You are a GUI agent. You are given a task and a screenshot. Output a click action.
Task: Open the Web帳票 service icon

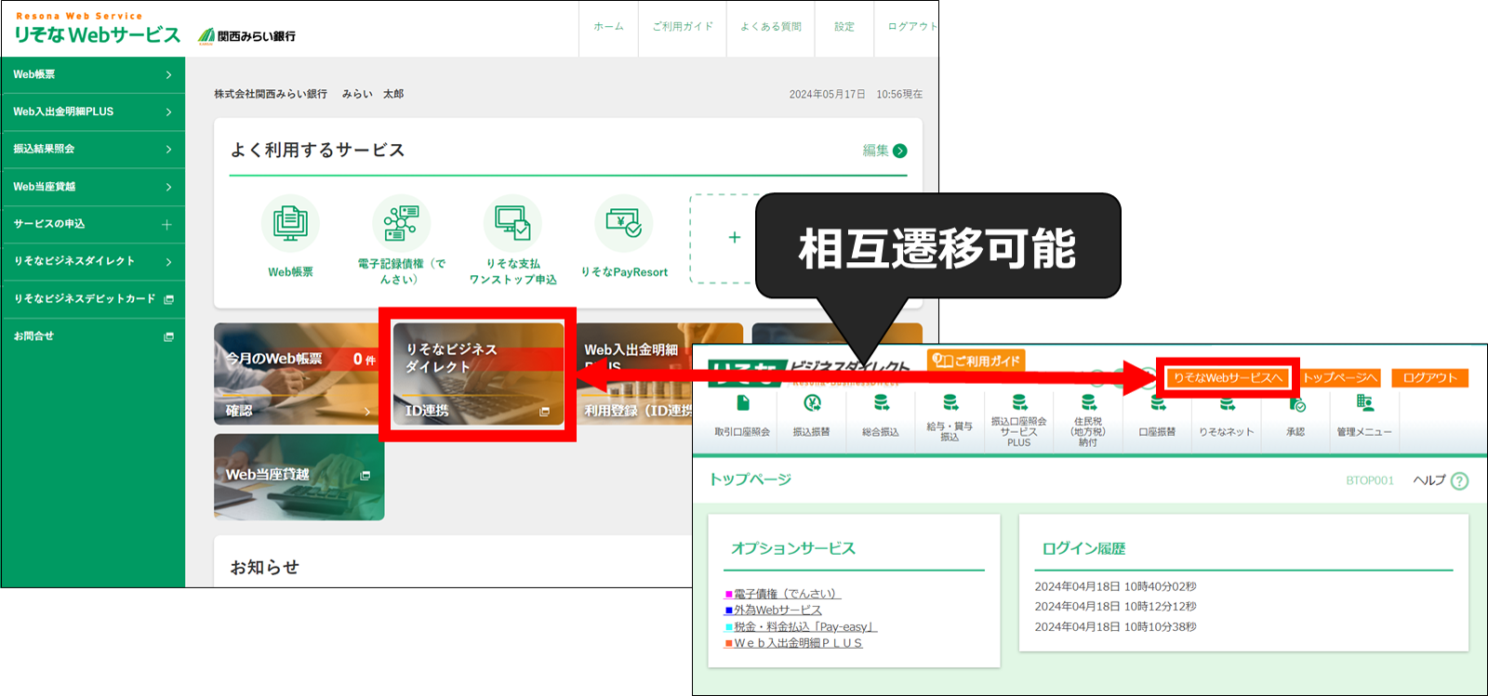point(290,223)
